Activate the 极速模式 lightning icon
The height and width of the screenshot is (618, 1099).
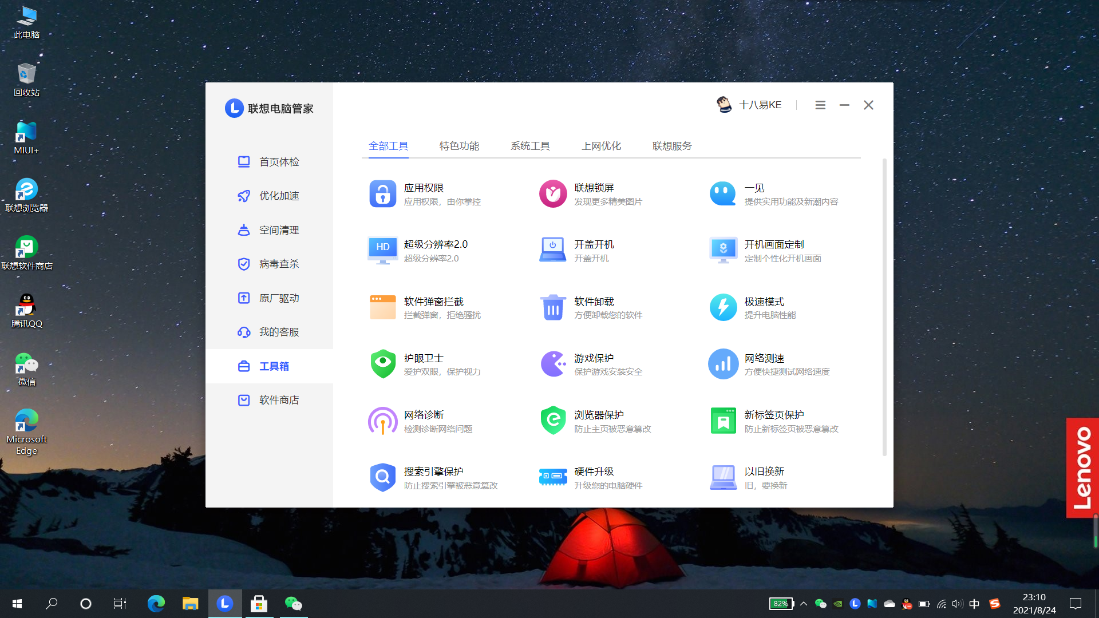[x=723, y=307]
